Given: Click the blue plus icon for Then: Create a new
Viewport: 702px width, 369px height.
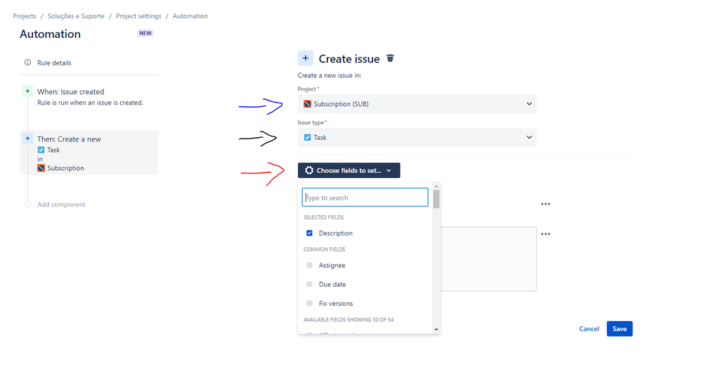Looking at the screenshot, I should tap(28, 138).
